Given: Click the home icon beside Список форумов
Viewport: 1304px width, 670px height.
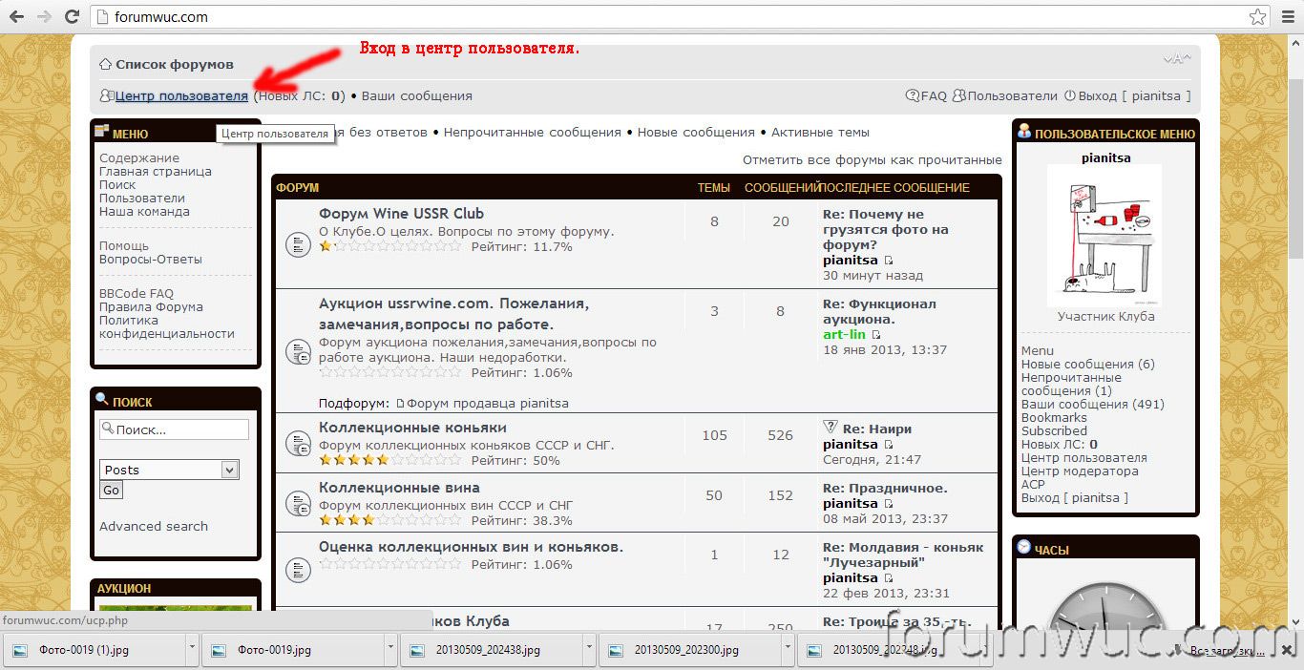Looking at the screenshot, I should (x=105, y=65).
